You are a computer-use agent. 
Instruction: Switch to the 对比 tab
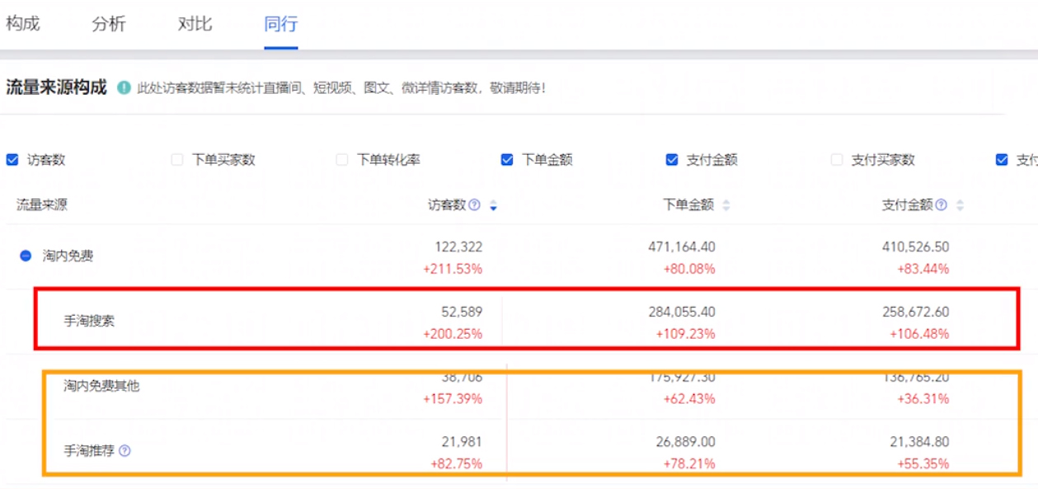click(x=193, y=25)
